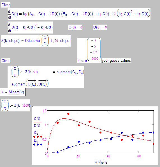Click the blue dots legend trace sample
Screen dimensions: 160x167
(38, 145)
